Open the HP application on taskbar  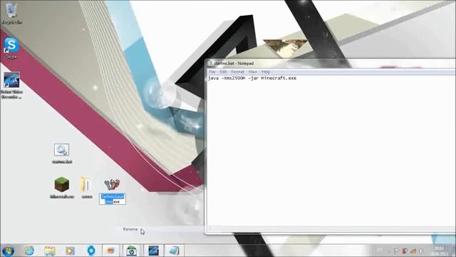tap(131, 251)
